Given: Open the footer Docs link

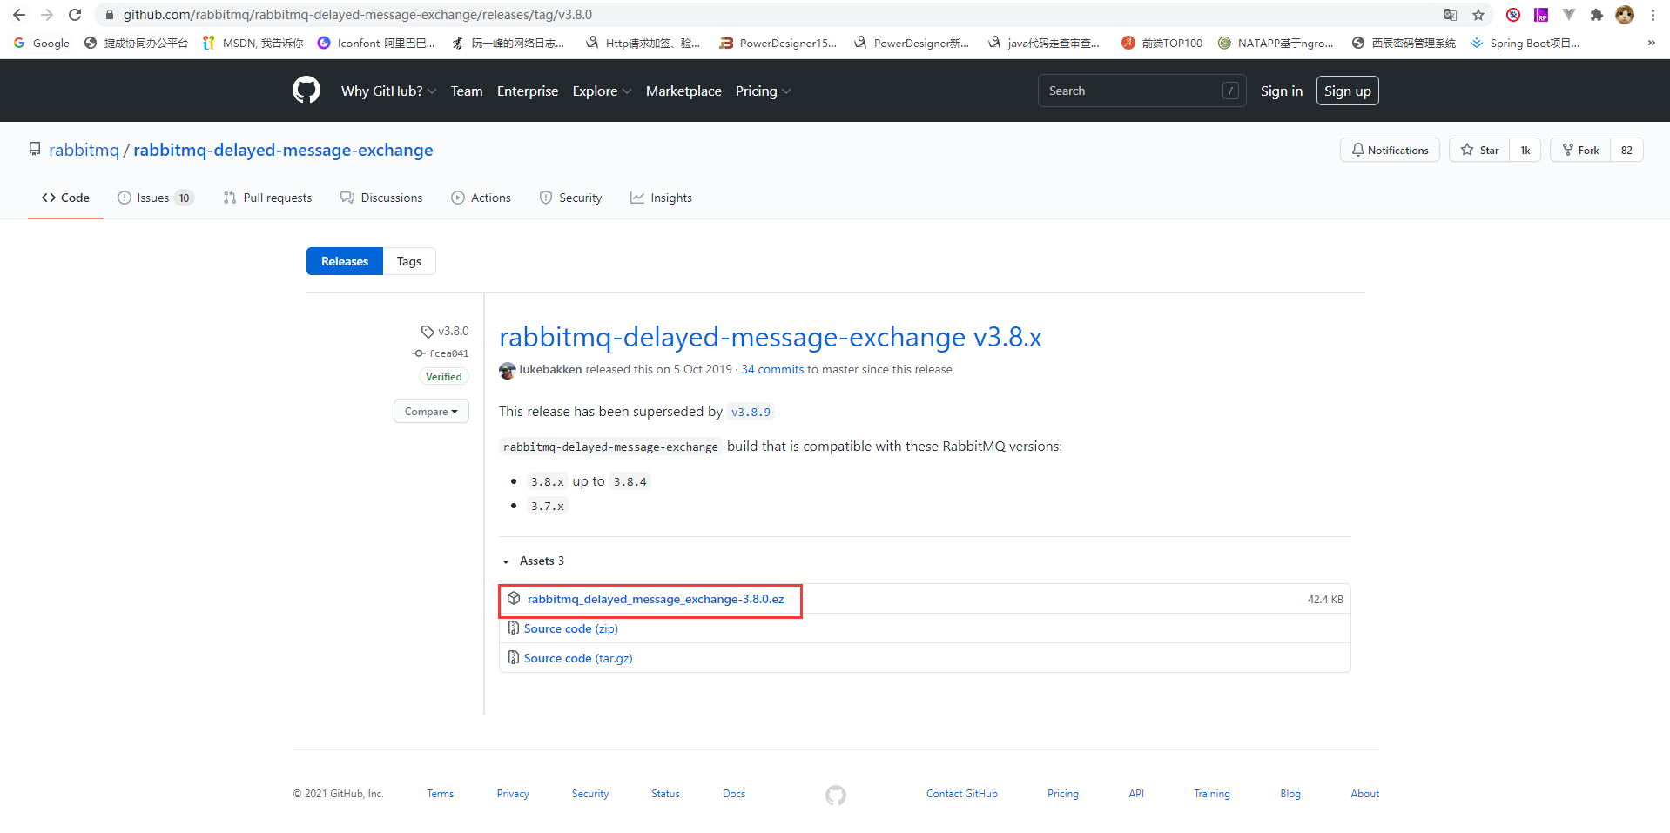Looking at the screenshot, I should click(734, 794).
